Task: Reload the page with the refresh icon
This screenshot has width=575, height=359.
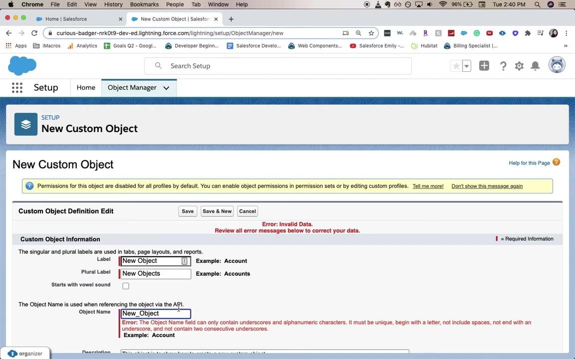Action: [x=34, y=33]
